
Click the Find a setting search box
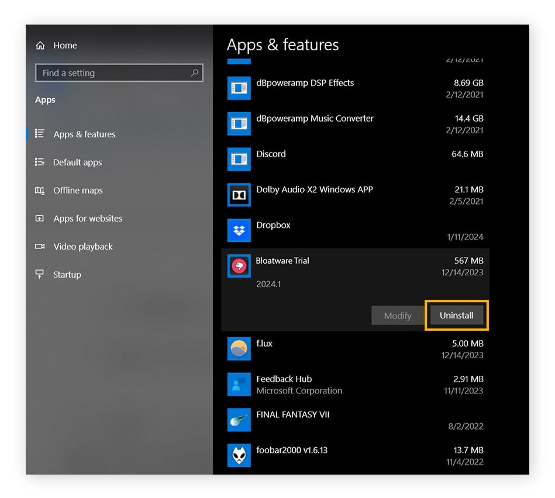click(x=119, y=72)
